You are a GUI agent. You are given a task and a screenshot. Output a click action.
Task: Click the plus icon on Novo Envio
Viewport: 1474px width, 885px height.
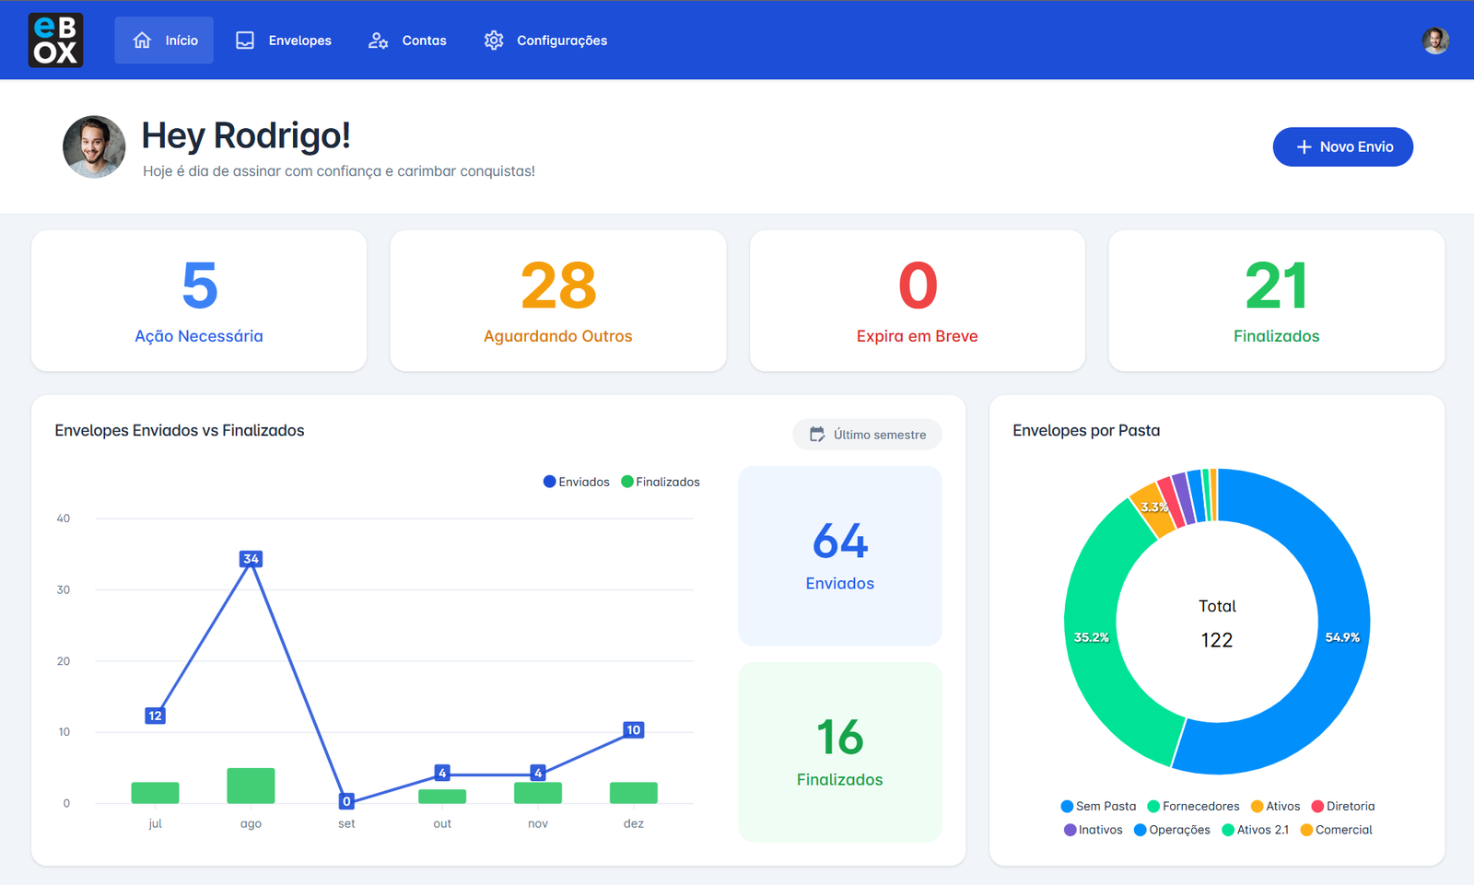click(x=1304, y=147)
